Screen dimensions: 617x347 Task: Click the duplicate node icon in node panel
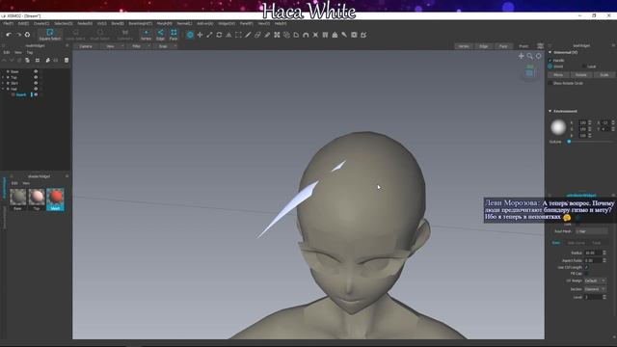point(27,60)
